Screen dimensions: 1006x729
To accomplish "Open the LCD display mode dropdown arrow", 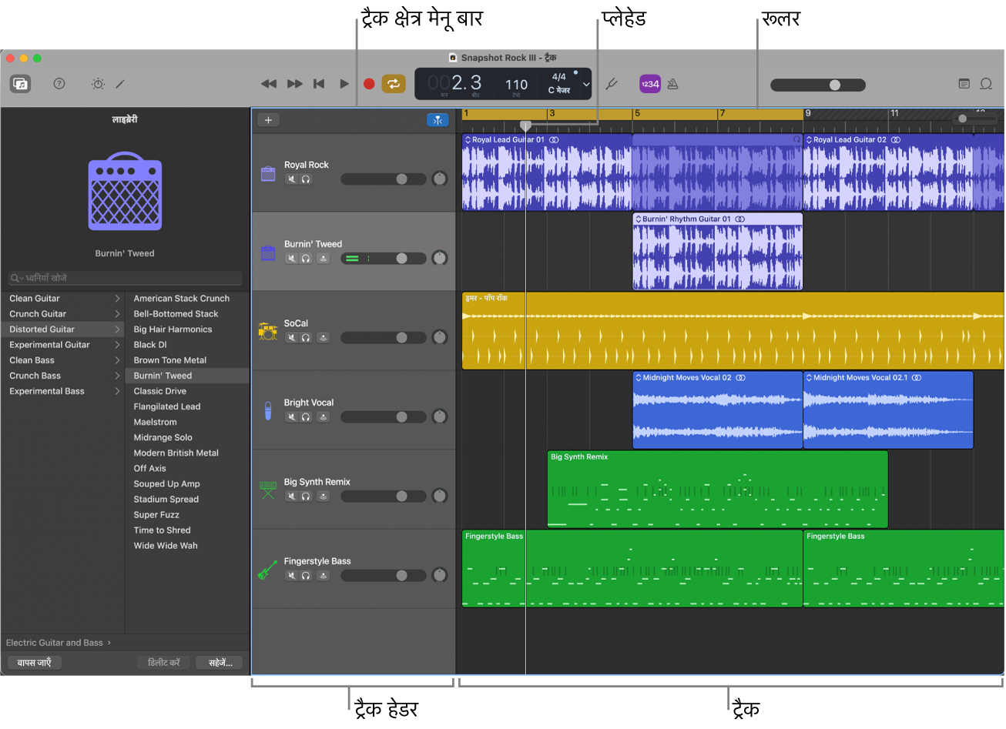I will click(586, 84).
